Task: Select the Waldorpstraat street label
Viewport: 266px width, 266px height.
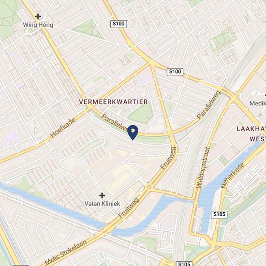Action: pyautogui.click(x=203, y=167)
